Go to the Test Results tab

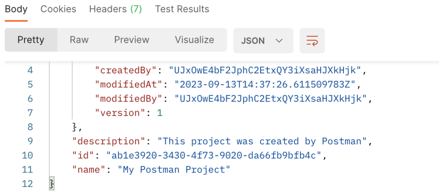(x=182, y=9)
